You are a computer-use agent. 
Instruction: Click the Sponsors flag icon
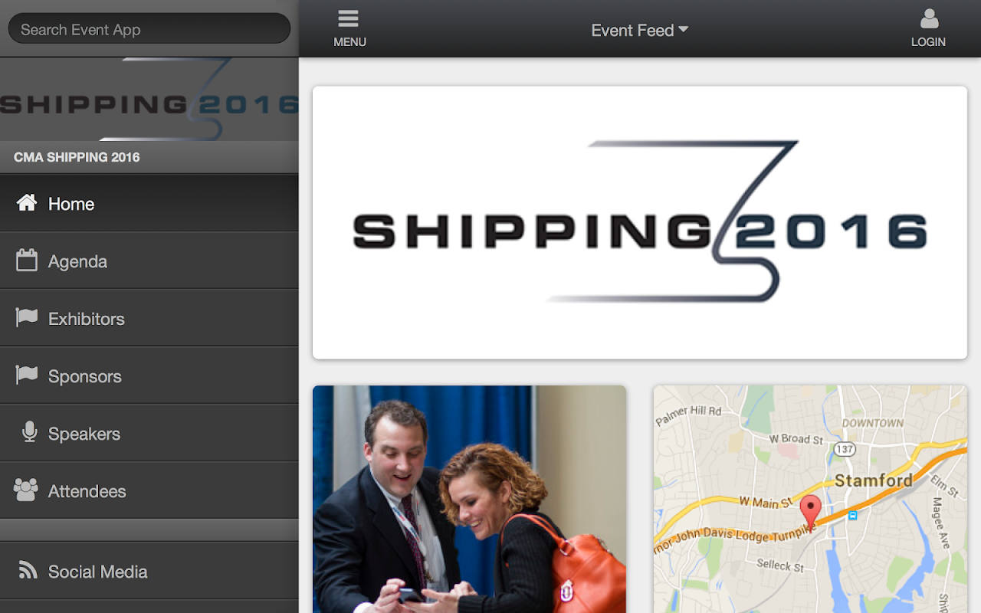[27, 375]
